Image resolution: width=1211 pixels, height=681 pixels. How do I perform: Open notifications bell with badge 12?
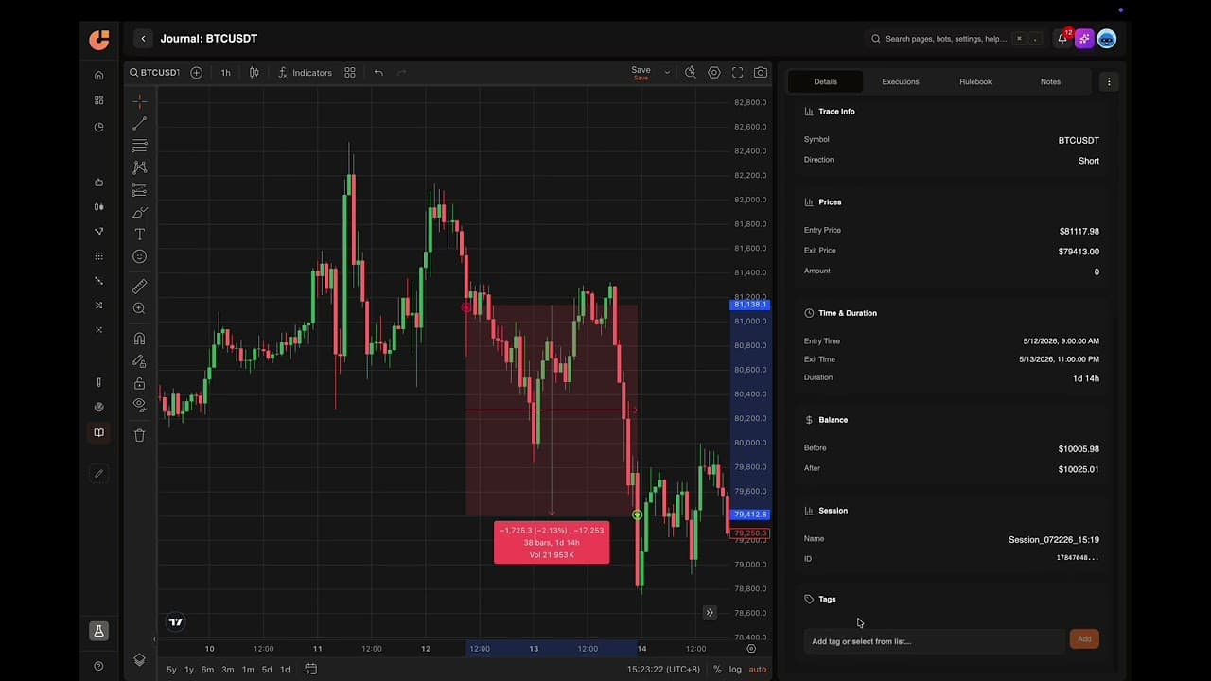point(1063,39)
